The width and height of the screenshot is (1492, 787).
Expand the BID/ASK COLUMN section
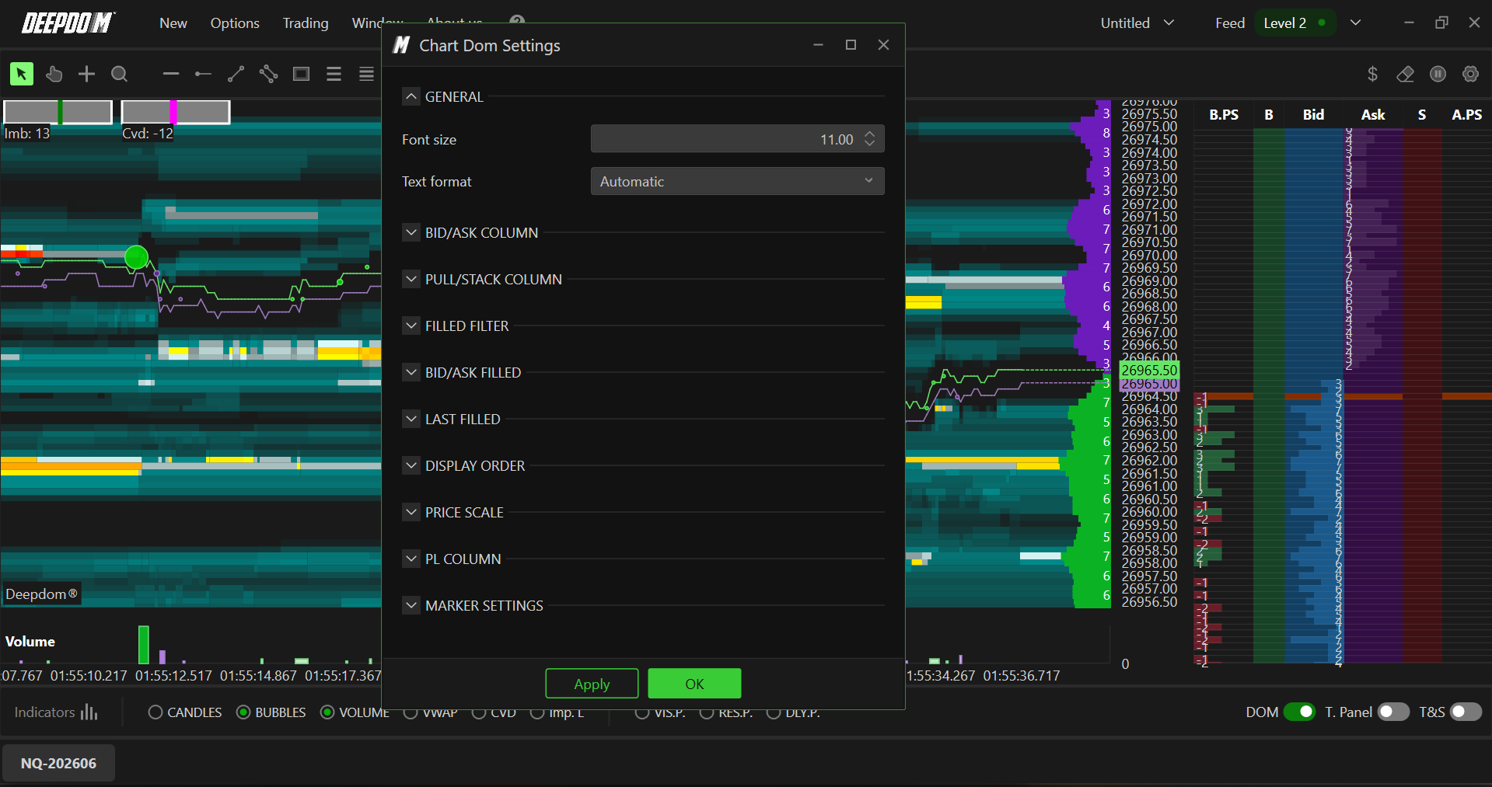click(x=411, y=232)
